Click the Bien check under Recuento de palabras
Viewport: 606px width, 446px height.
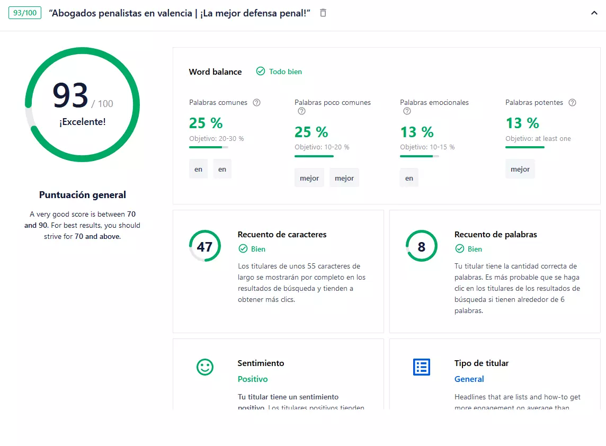tap(459, 248)
